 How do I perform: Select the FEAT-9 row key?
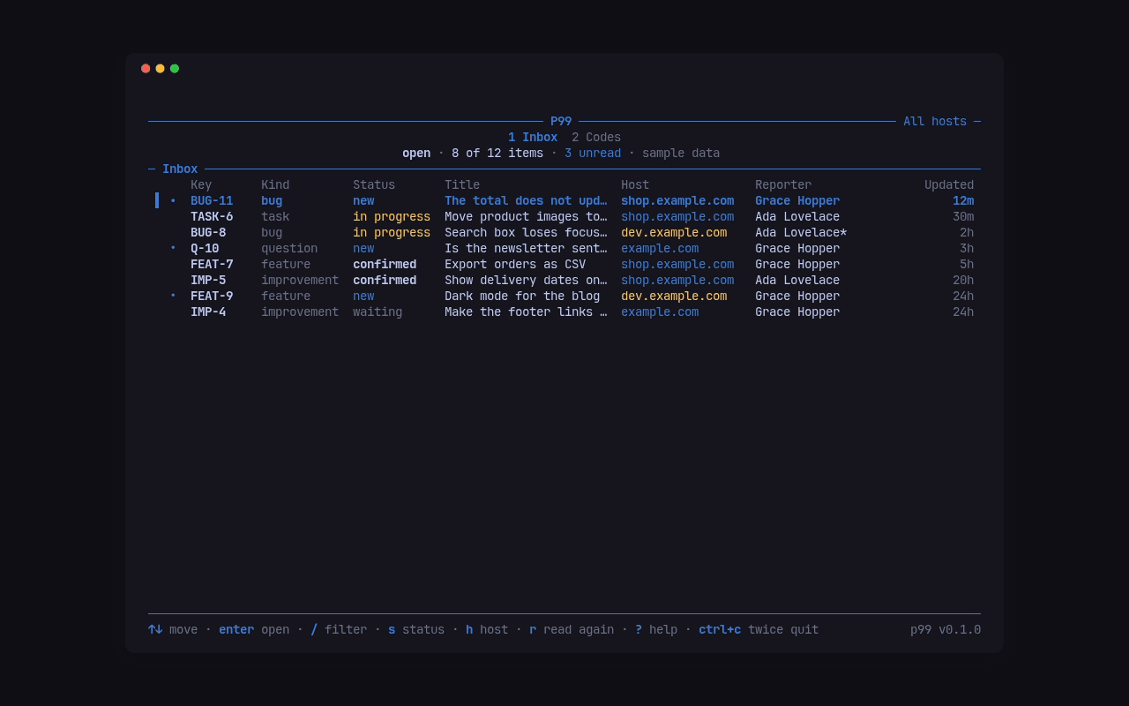click(212, 296)
